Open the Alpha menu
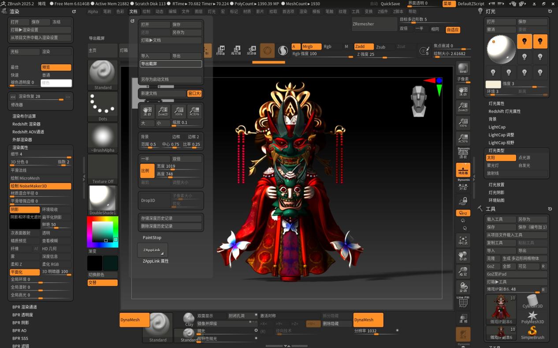Image resolution: width=558 pixels, height=348 pixels. pyautogui.click(x=93, y=11)
